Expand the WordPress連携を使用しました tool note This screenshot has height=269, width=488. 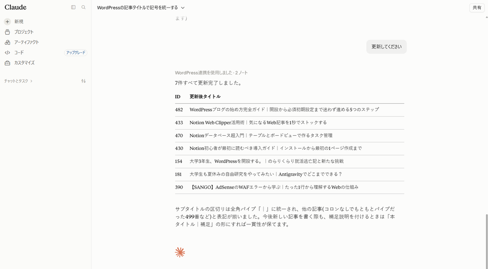[211, 73]
